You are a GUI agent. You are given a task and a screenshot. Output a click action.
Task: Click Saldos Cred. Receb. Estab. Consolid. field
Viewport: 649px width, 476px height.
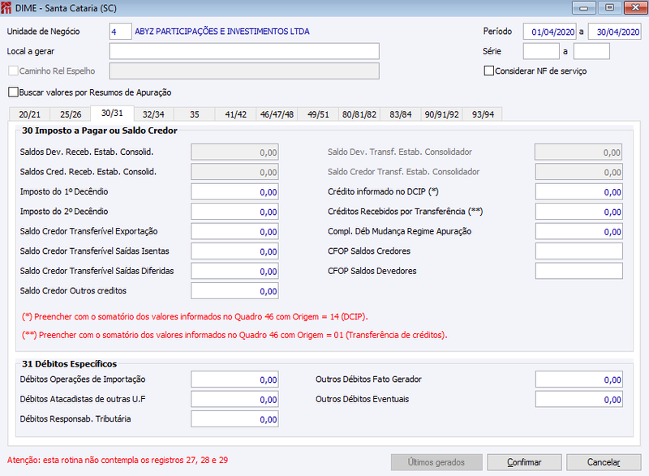(x=234, y=172)
